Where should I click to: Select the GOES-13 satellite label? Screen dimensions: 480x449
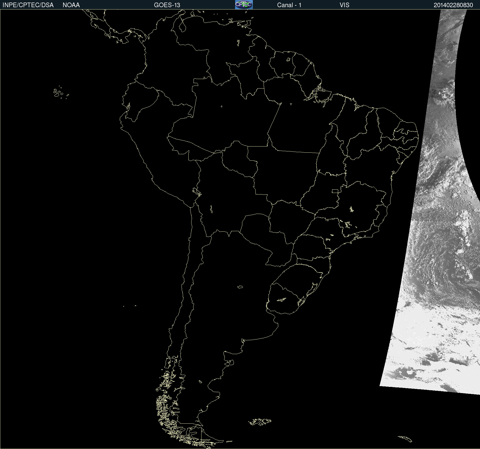click(167, 5)
